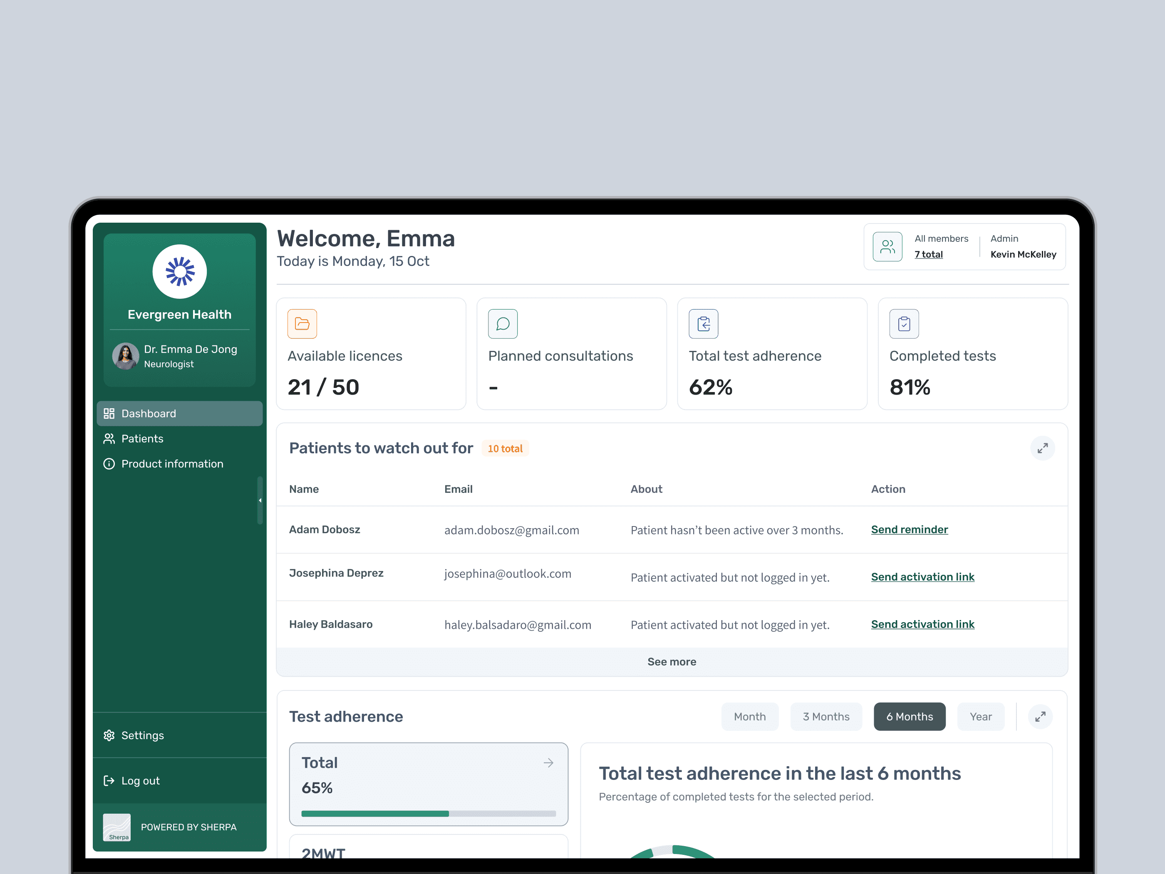The image size is (1165, 874).
Task: Click the Available licences folder icon
Action: point(302,323)
